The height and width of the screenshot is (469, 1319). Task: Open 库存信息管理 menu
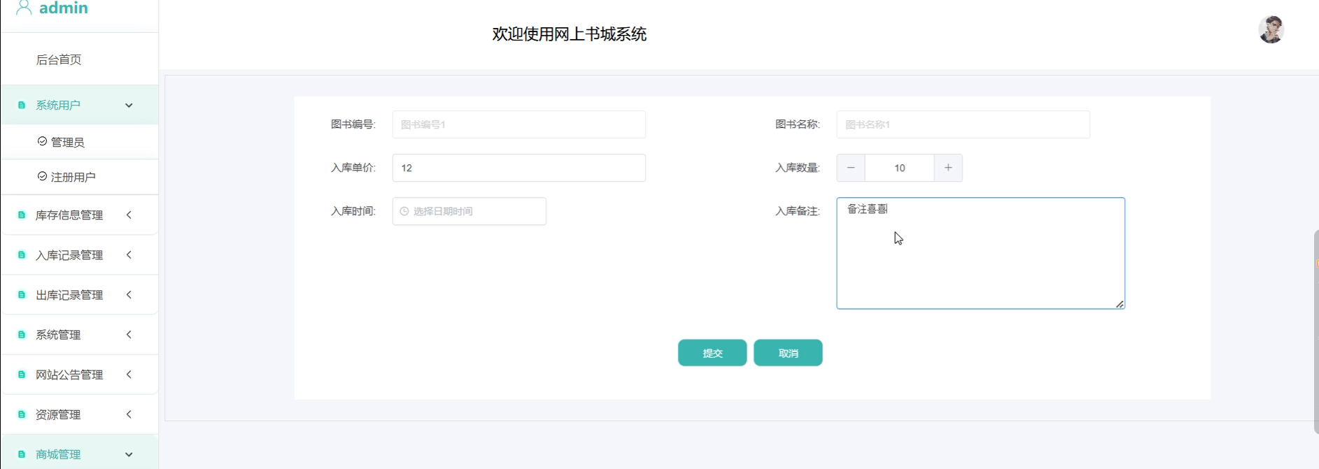coord(80,215)
